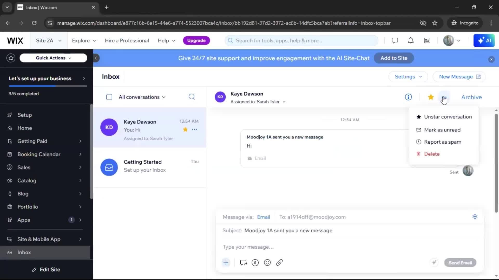Open the Site 2A site selector
This screenshot has width=499, height=280.
(49, 41)
